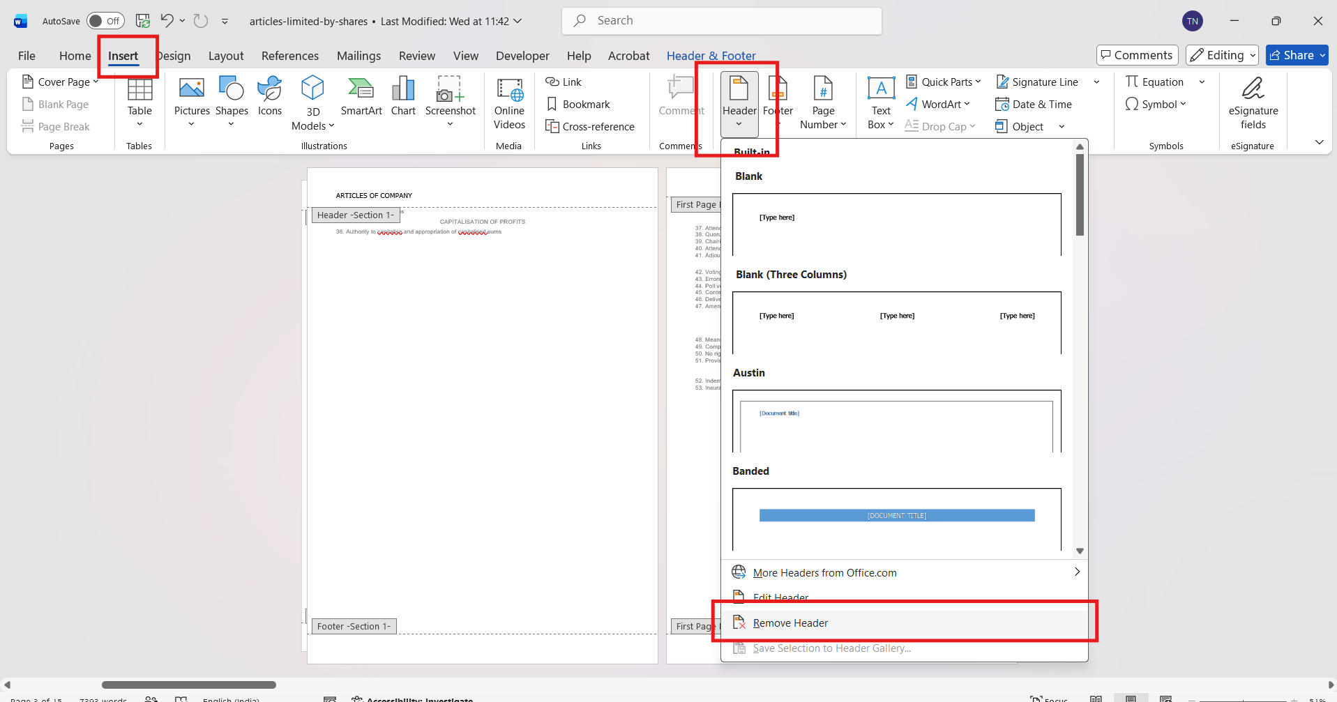The width and height of the screenshot is (1337, 702).
Task: Open the View tab
Action: click(x=466, y=56)
